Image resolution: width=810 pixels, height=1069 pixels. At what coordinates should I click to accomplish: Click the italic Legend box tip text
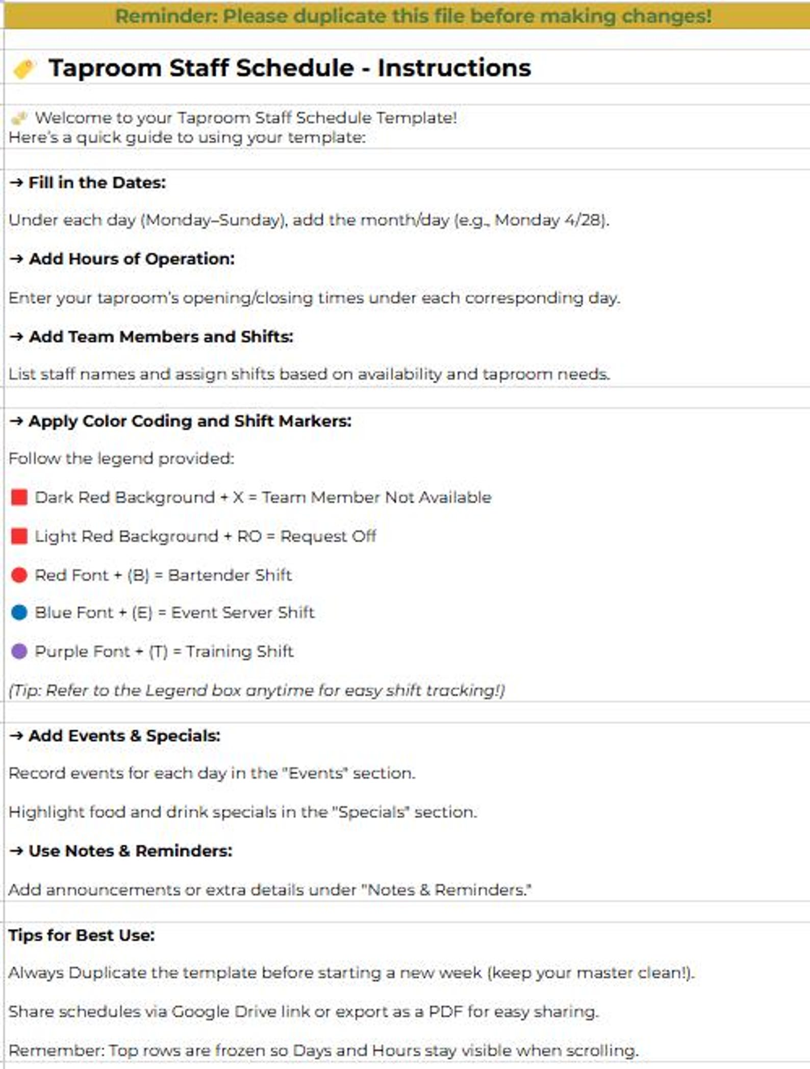click(x=257, y=690)
